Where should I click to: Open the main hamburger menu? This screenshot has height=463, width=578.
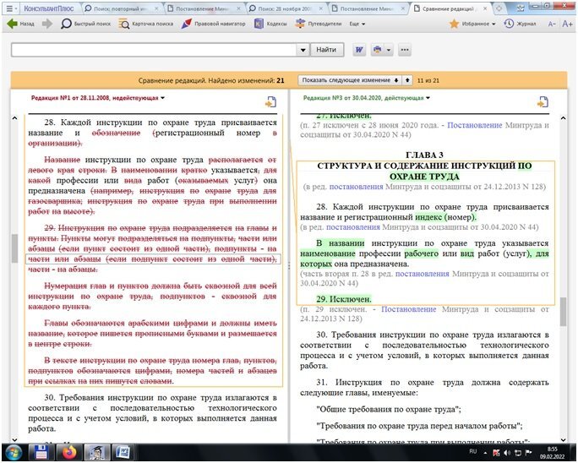click(11, 8)
